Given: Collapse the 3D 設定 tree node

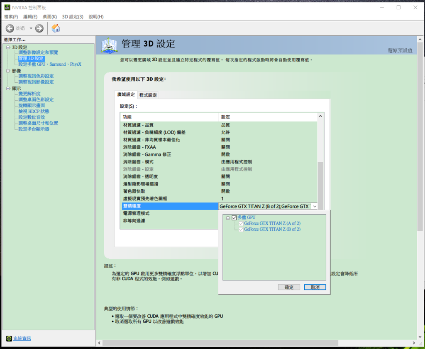Looking at the screenshot, I should [x=8, y=47].
